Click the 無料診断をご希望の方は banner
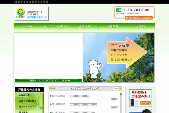The height and width of the screenshot is (113, 169). coord(141,98)
